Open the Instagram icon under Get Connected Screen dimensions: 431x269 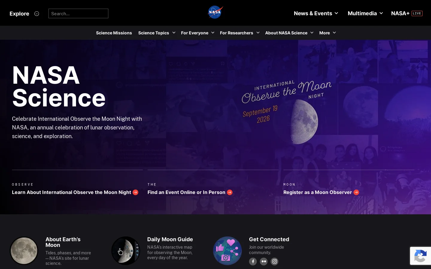(x=274, y=262)
